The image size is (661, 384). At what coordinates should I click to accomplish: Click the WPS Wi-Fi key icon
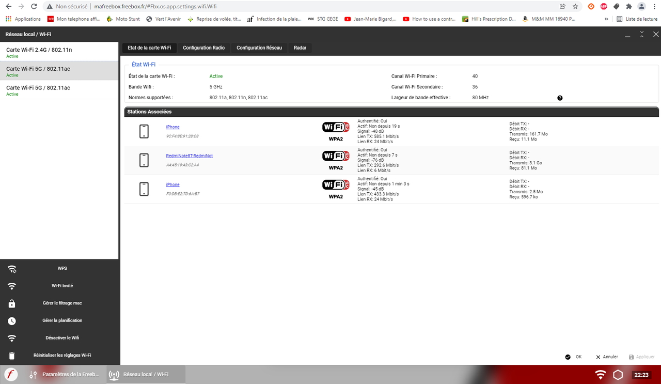[12, 269]
